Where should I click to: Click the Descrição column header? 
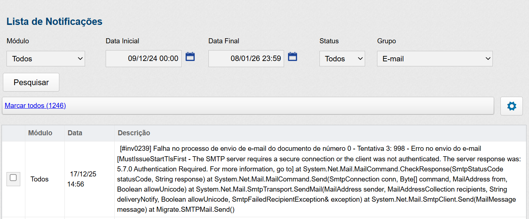pos(134,133)
